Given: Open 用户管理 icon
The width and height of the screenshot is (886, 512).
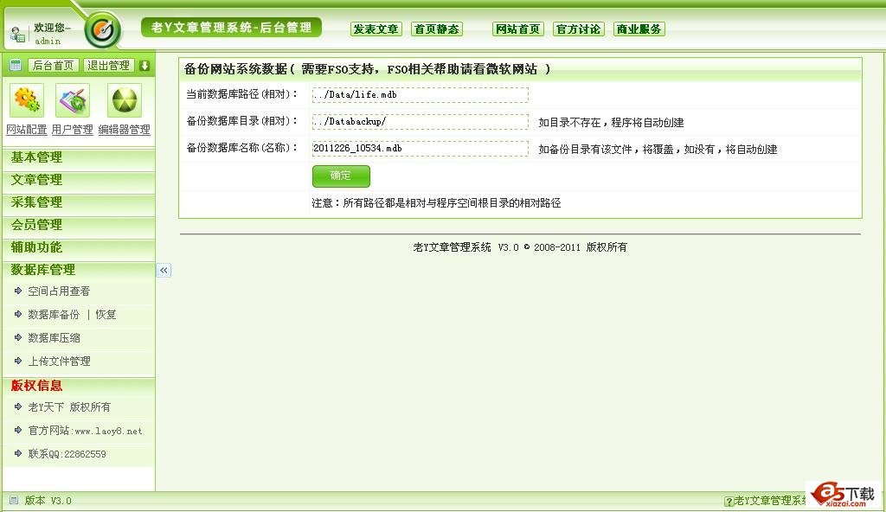Looking at the screenshot, I should tap(73, 100).
